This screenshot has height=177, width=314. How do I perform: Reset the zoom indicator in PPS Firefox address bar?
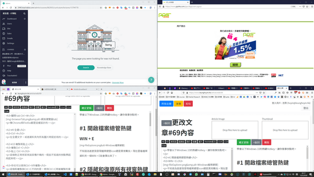click(293, 7)
